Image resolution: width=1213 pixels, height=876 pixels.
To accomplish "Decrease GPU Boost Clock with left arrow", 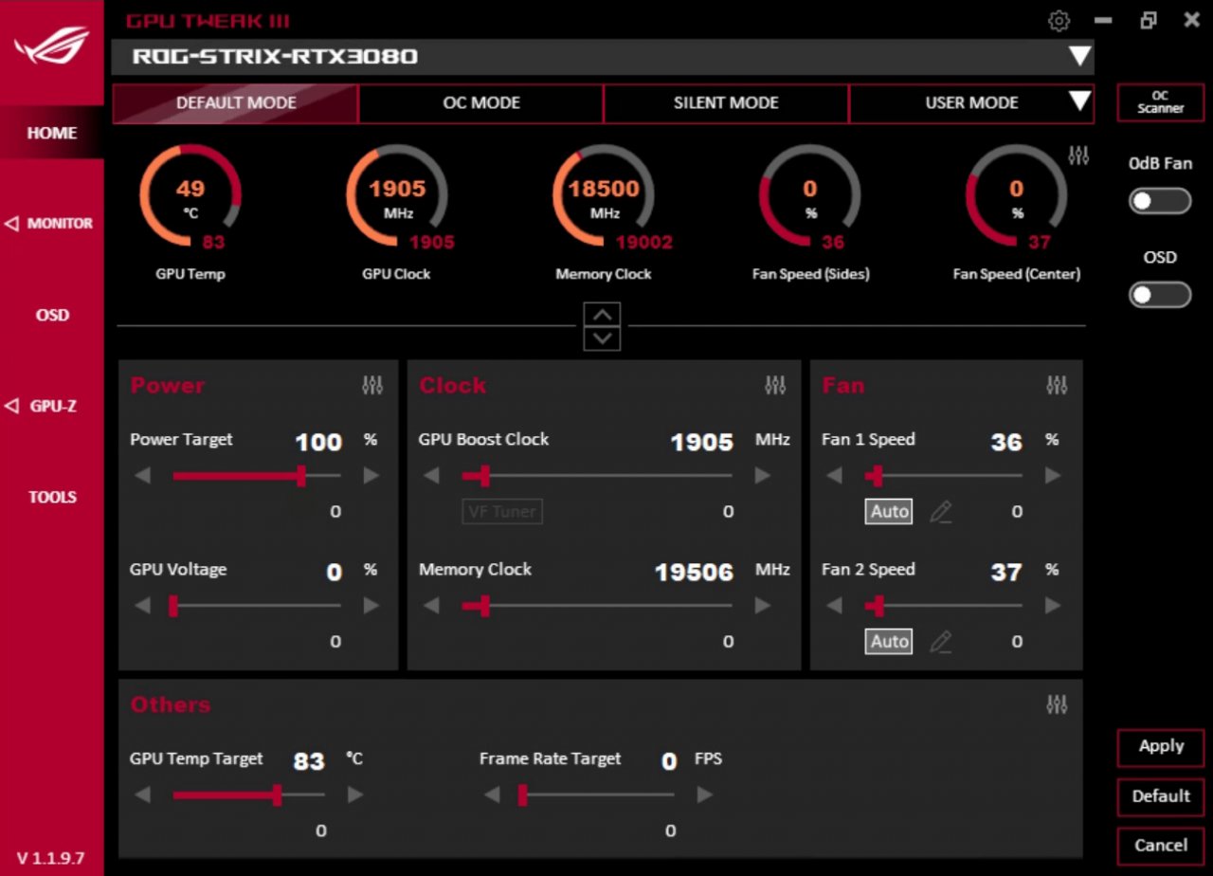I will click(x=432, y=476).
